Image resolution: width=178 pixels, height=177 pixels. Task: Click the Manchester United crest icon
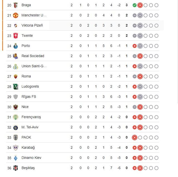click(x=16, y=15)
